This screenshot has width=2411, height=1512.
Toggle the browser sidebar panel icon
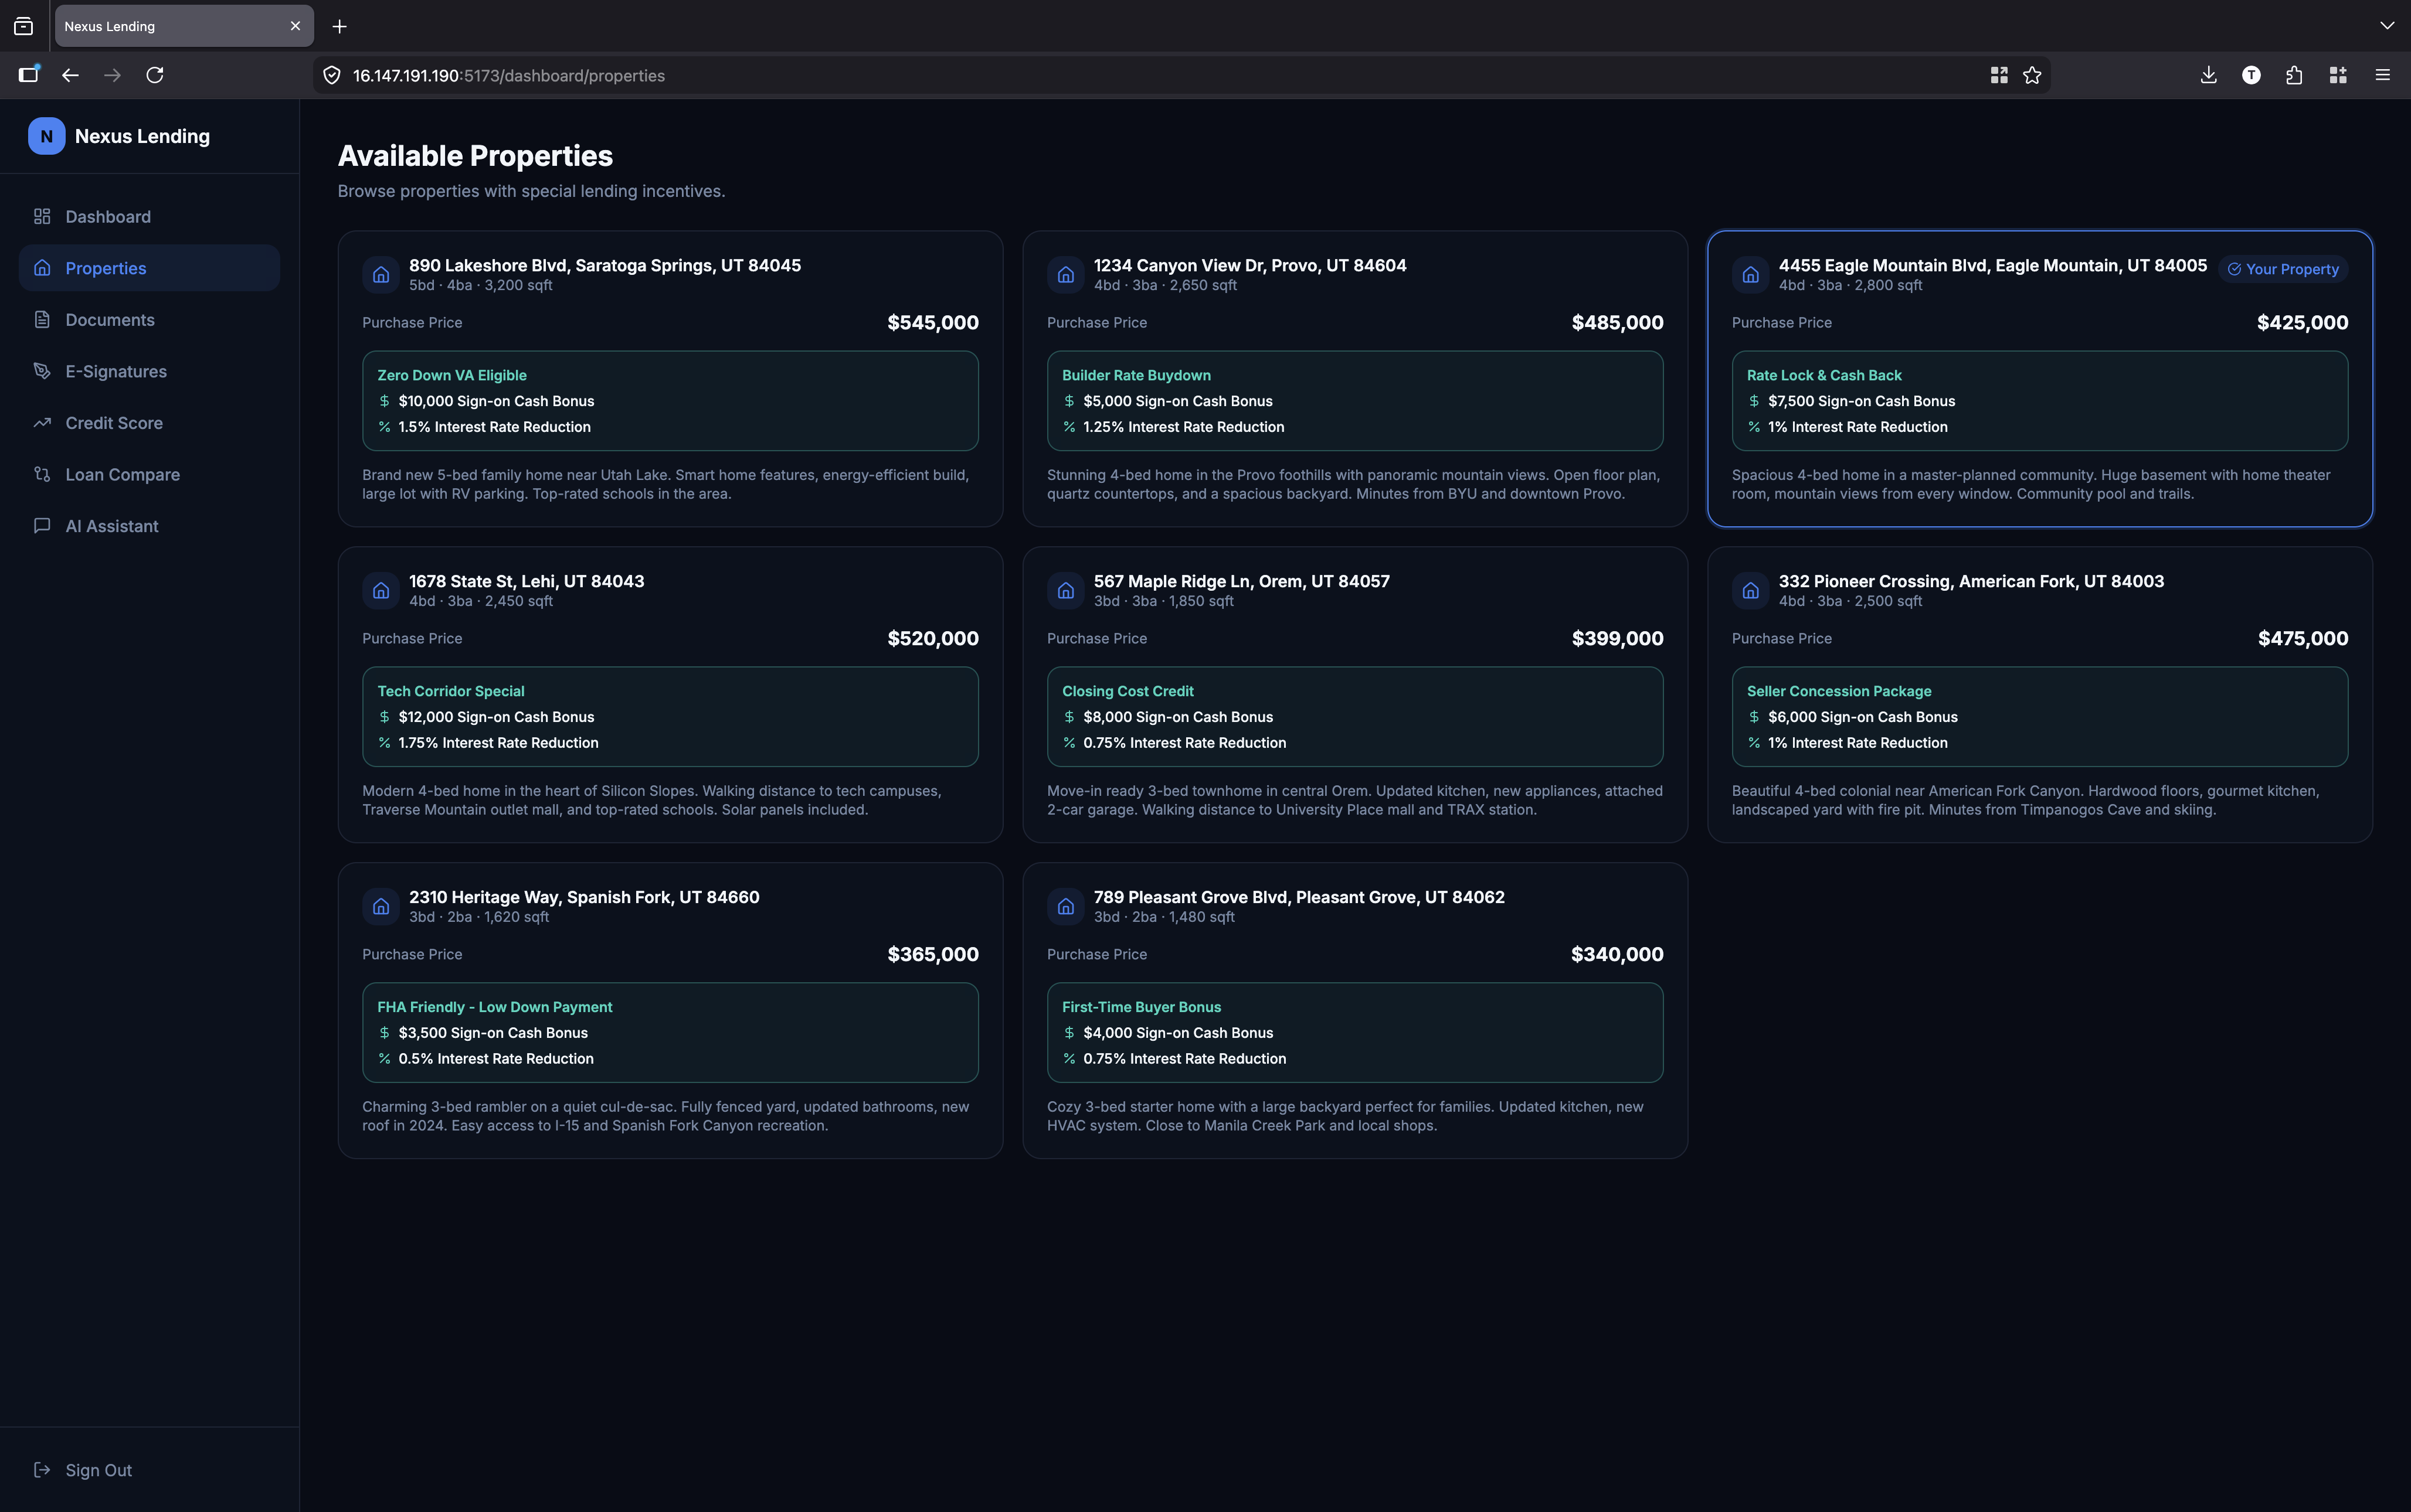[x=28, y=75]
